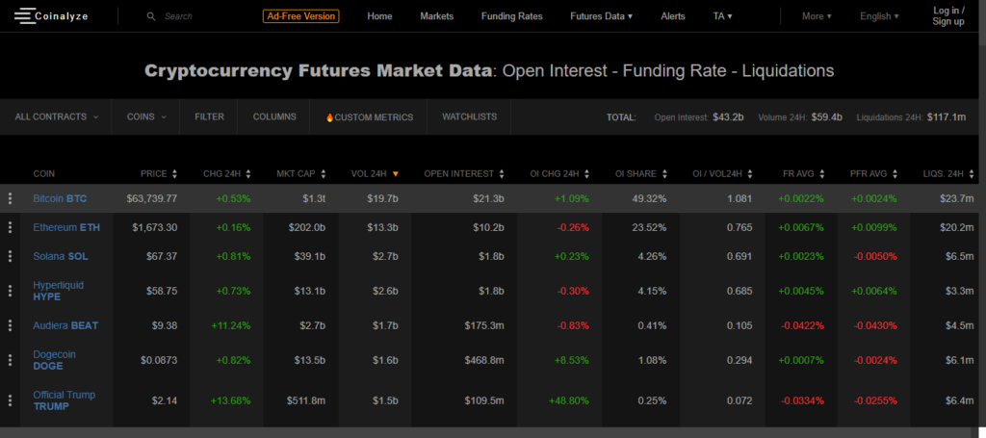Open the Bitcoin BTC coin link
The image size is (986, 438).
(60, 198)
